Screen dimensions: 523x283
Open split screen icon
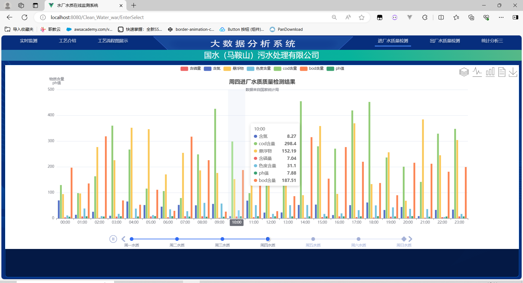(441, 17)
